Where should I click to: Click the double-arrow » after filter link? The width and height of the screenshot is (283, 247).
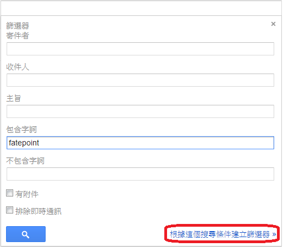coord(274,234)
